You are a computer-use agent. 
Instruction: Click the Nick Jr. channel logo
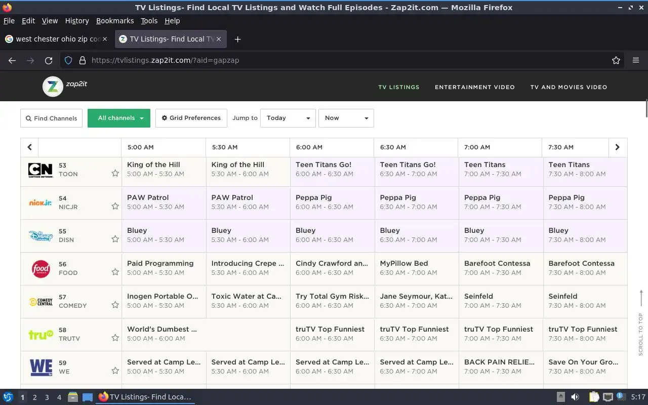[x=40, y=202]
